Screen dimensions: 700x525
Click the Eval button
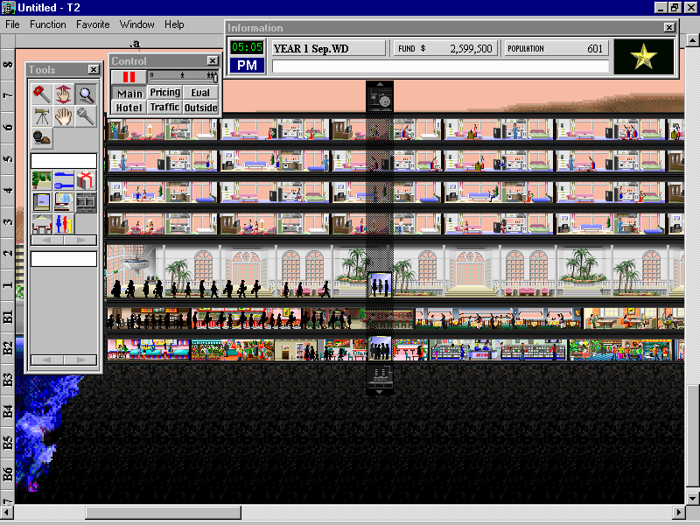click(200, 93)
